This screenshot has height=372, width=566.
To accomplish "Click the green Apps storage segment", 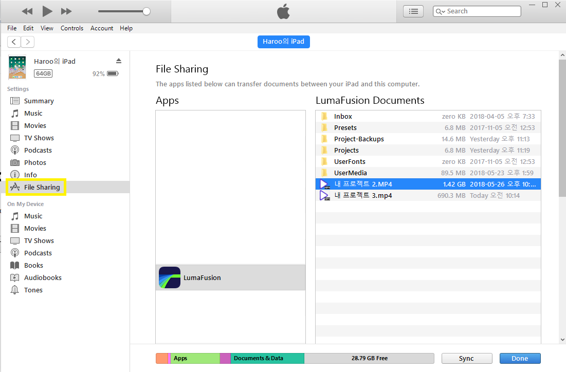I will click(x=195, y=358).
